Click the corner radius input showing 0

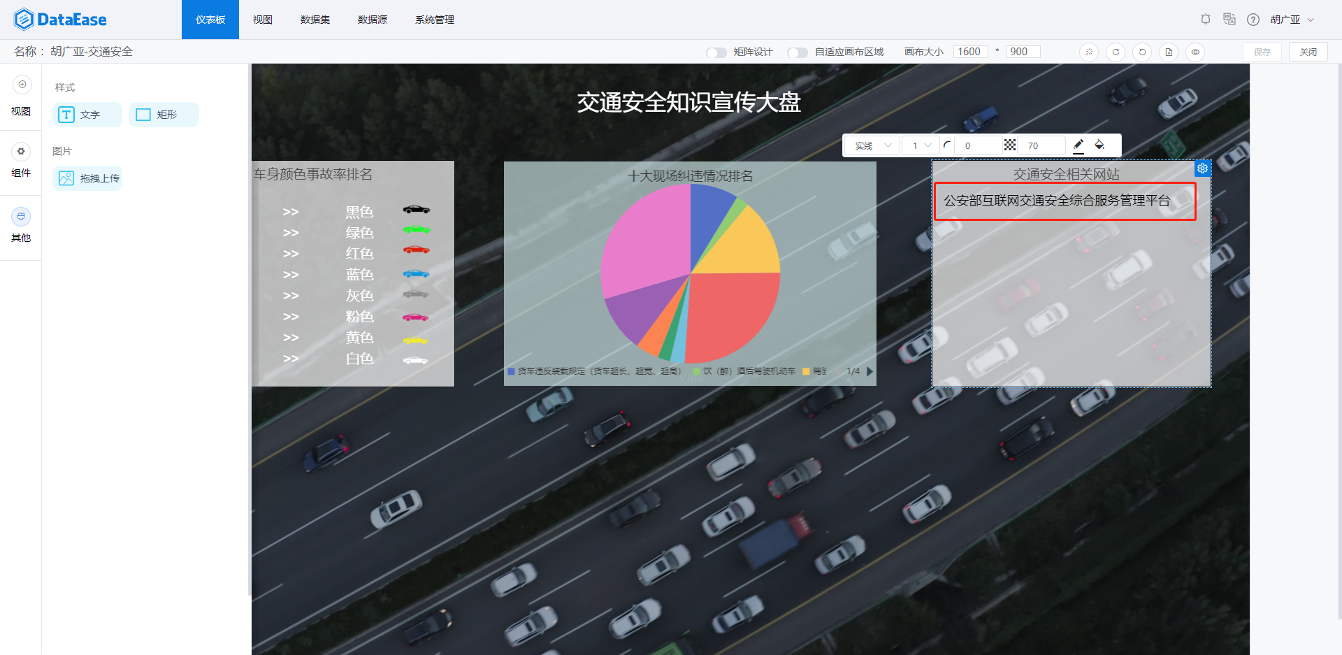tap(979, 145)
